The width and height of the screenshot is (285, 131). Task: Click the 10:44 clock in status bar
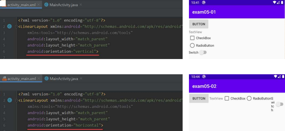click(195, 77)
